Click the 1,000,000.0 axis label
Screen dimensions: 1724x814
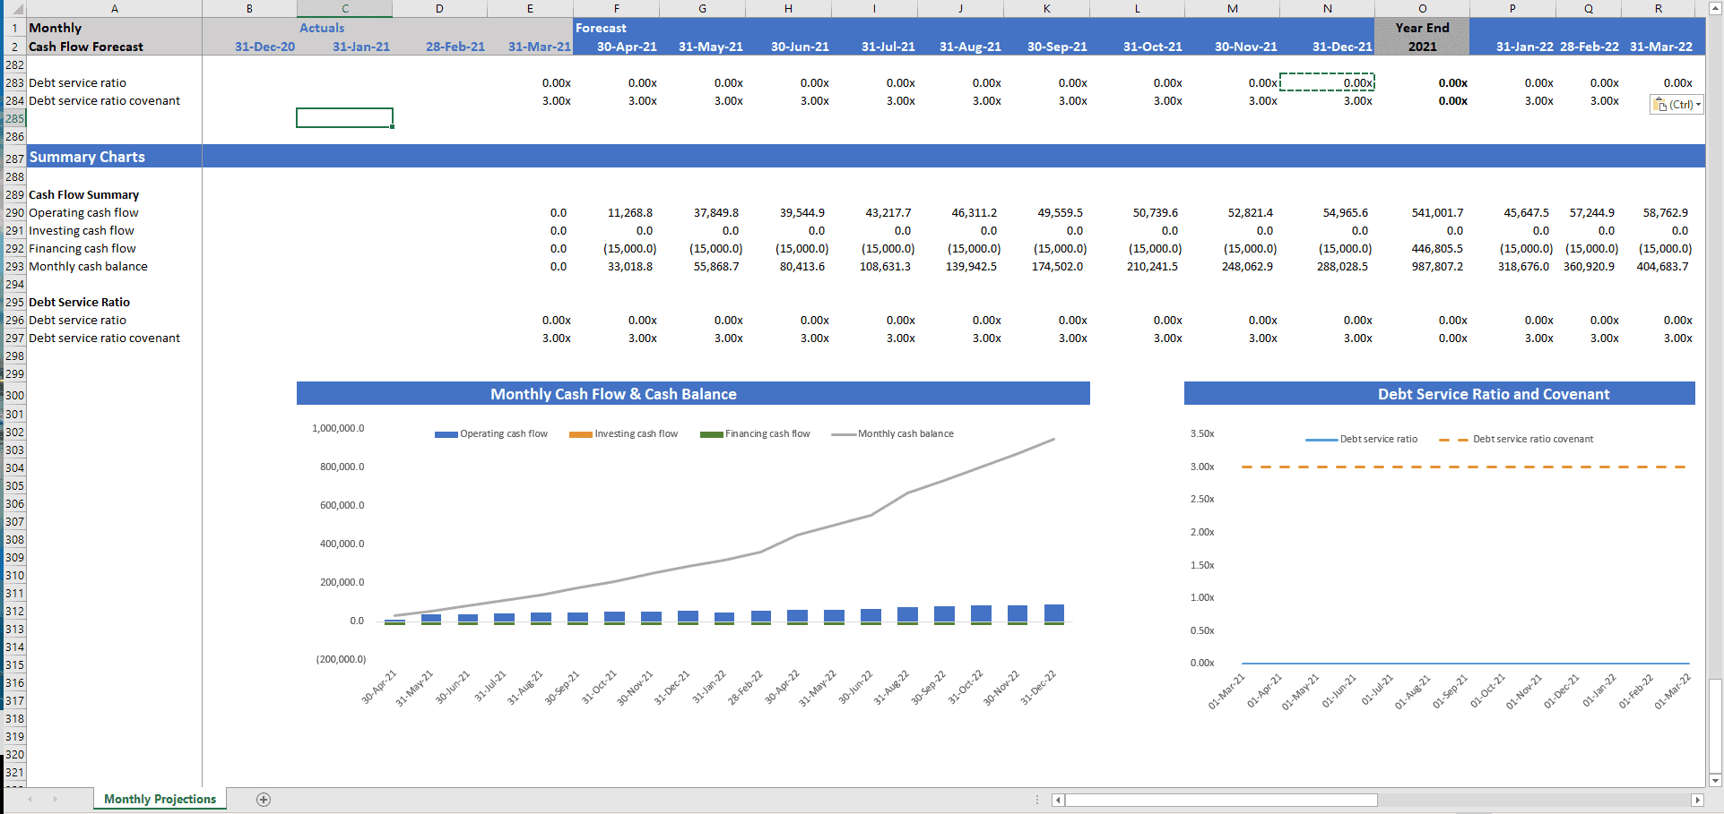coord(338,428)
